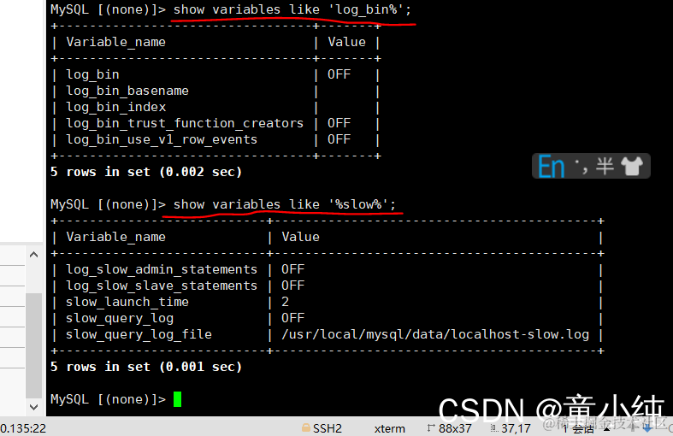Click the IME punctuation mode icon
The width and height of the screenshot is (673, 436).
point(581,167)
